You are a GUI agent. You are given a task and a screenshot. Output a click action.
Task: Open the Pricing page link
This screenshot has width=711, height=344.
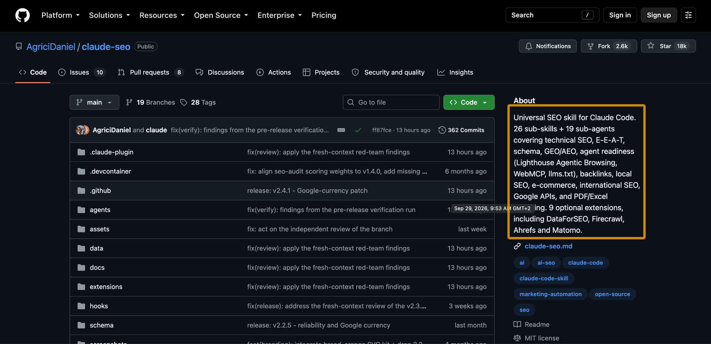point(324,15)
